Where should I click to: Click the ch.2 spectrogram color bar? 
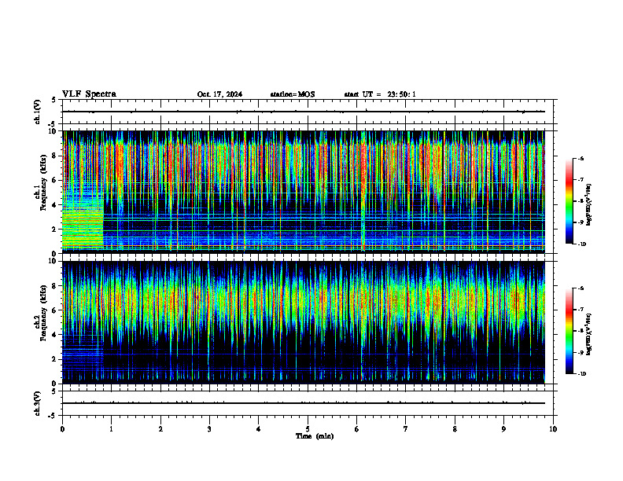tap(569, 331)
